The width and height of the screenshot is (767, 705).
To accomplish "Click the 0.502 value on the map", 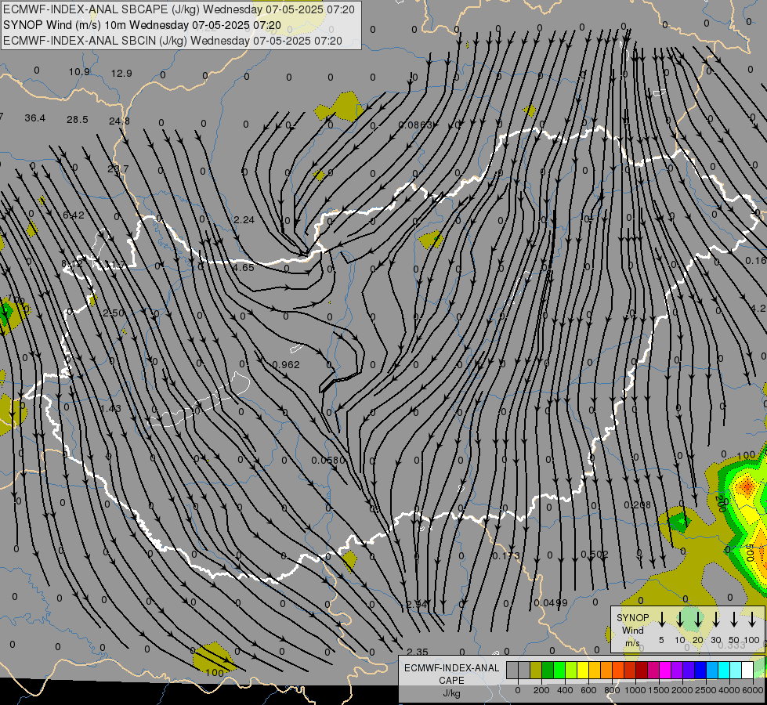I will [595, 555].
